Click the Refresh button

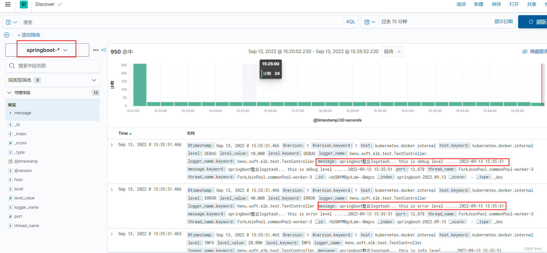click(533, 22)
